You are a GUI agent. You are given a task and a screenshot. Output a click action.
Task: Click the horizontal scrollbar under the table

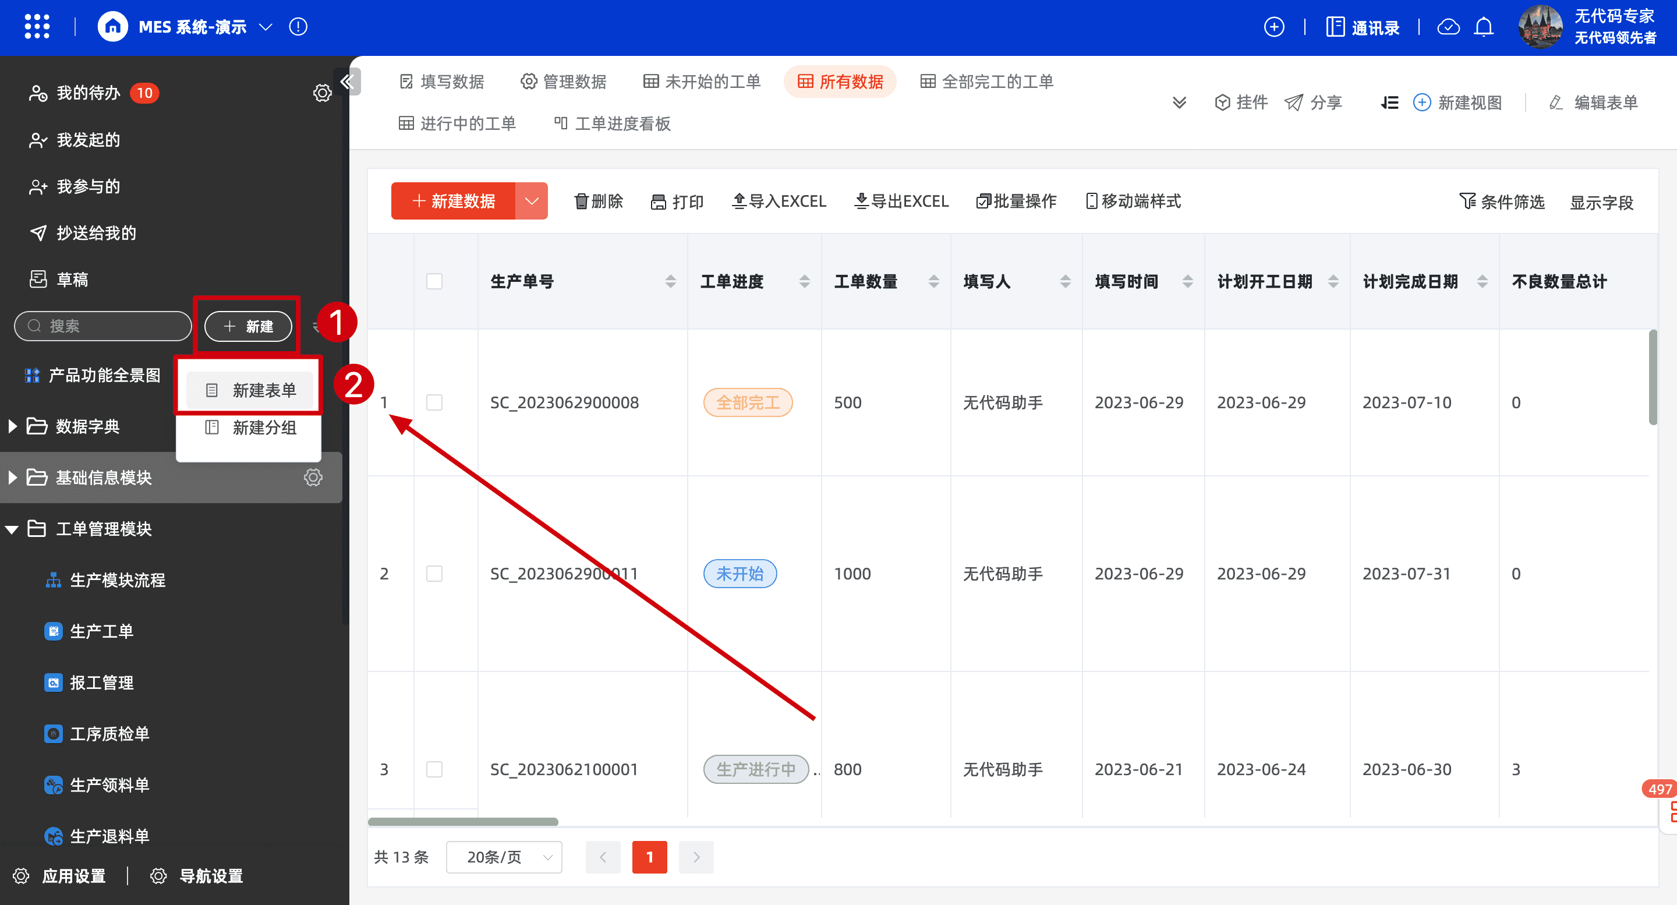coord(463,822)
